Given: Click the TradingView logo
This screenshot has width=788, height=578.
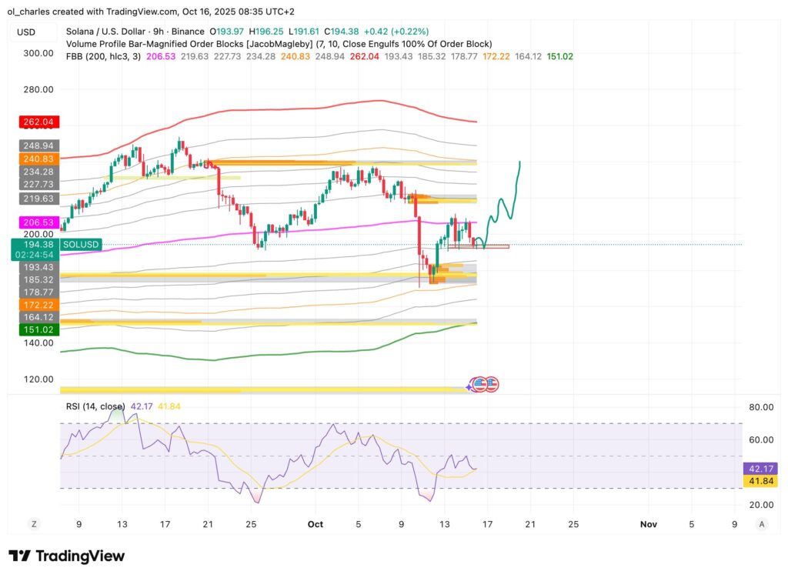Looking at the screenshot, I should pos(66,556).
